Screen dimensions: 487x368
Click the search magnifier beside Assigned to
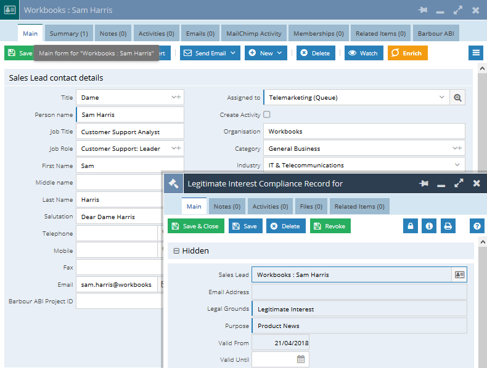pyautogui.click(x=457, y=98)
